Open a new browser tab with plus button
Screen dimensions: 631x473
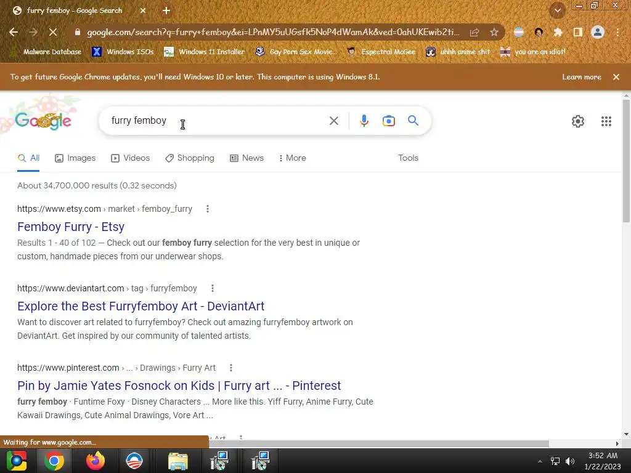[x=166, y=10]
